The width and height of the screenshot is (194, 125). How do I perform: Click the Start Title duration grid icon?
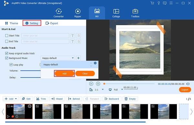coord(79,36)
